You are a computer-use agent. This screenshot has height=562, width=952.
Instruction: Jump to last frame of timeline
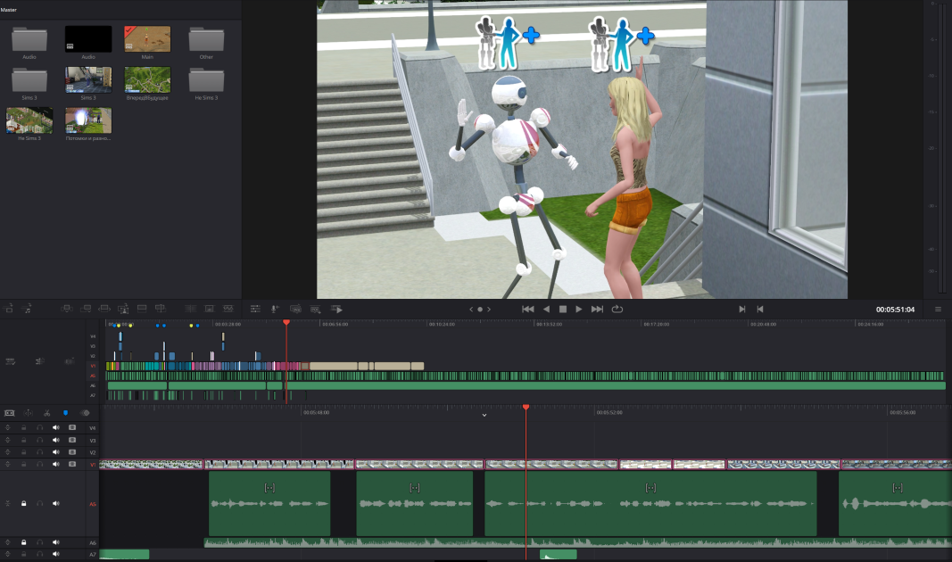point(598,309)
